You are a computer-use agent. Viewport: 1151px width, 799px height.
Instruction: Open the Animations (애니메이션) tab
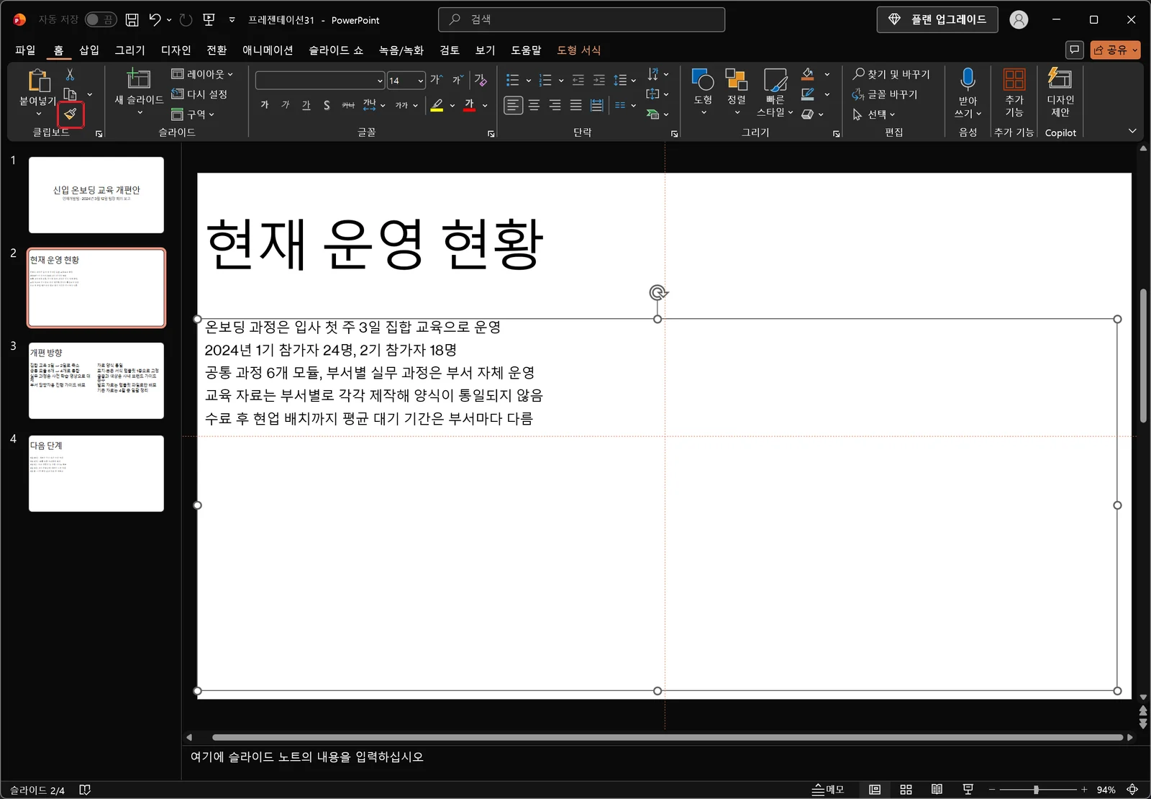[268, 50]
